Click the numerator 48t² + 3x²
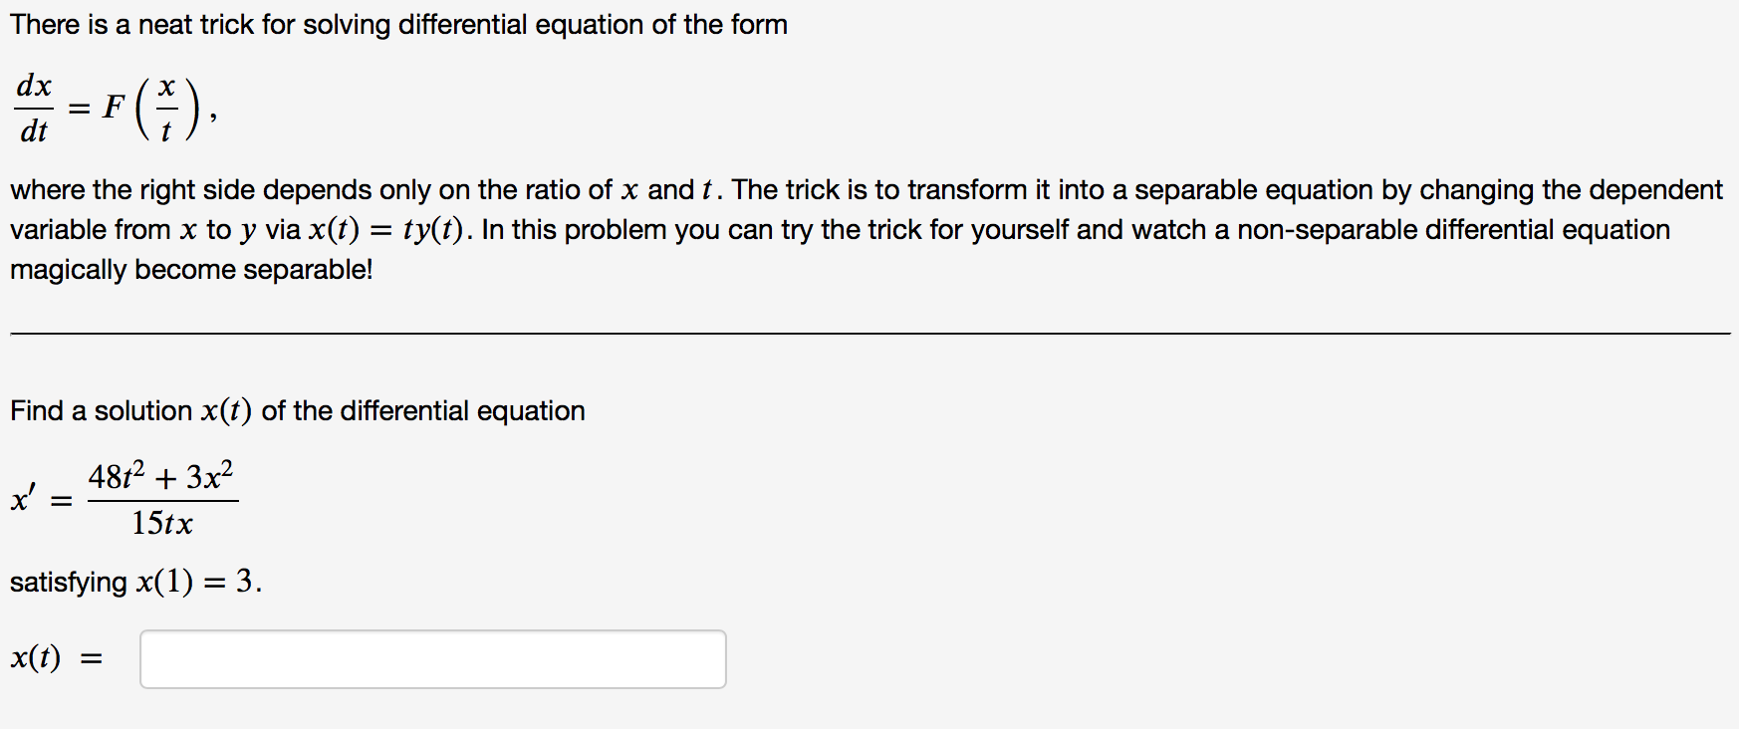The height and width of the screenshot is (729, 1739). pos(162,476)
